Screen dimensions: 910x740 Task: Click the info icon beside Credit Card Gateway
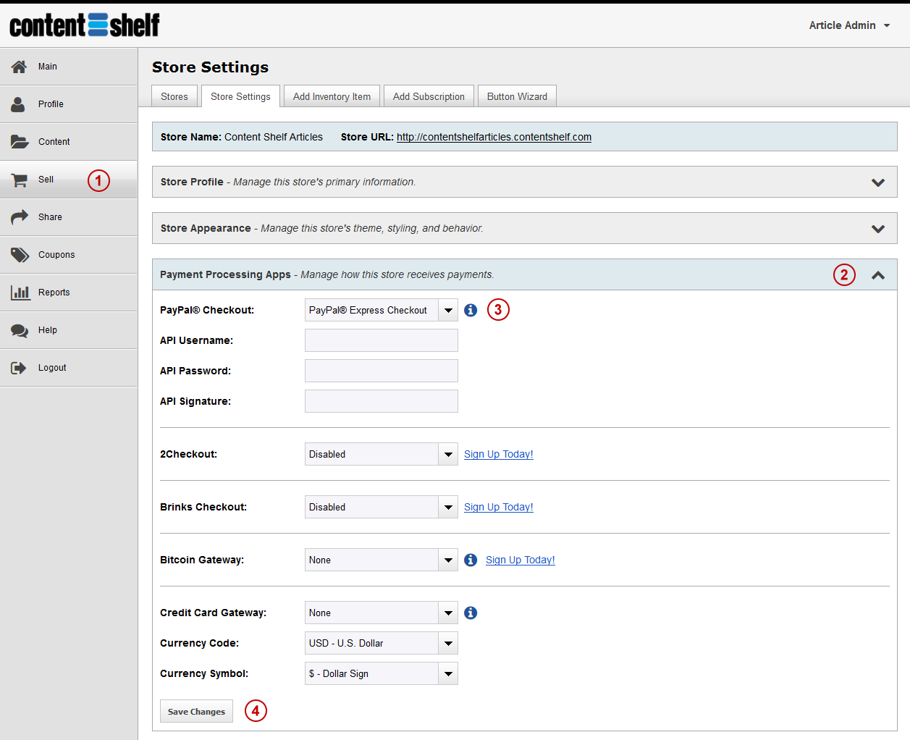471,613
